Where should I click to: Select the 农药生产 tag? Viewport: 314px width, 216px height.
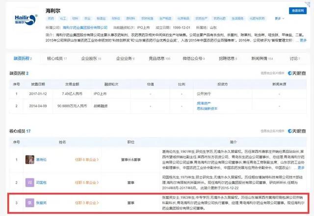tap(201, 19)
